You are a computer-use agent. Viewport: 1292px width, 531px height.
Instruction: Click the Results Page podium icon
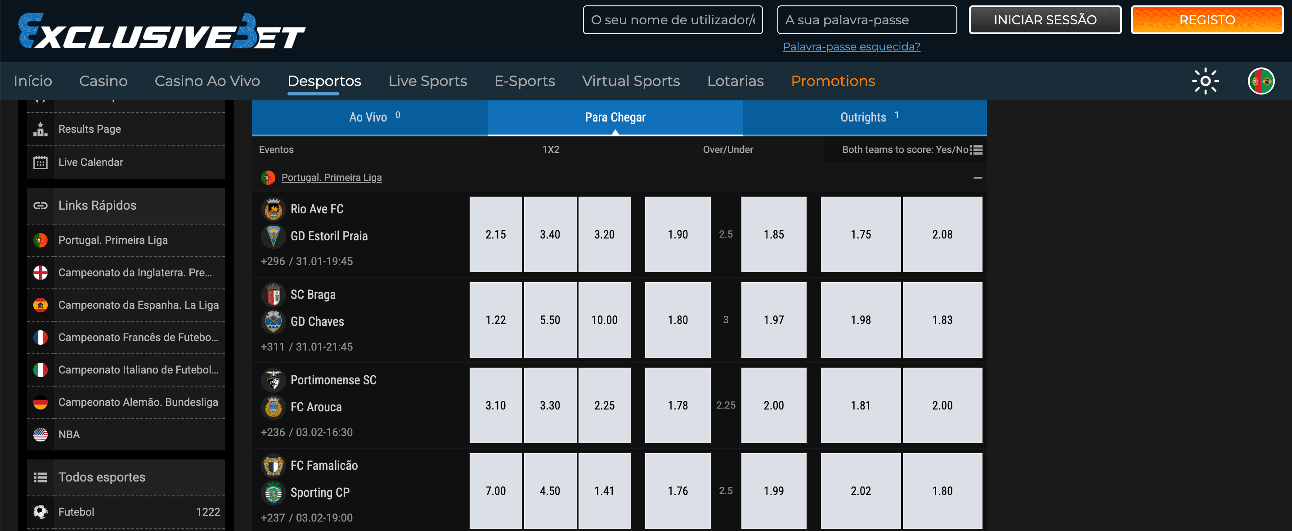tap(40, 129)
